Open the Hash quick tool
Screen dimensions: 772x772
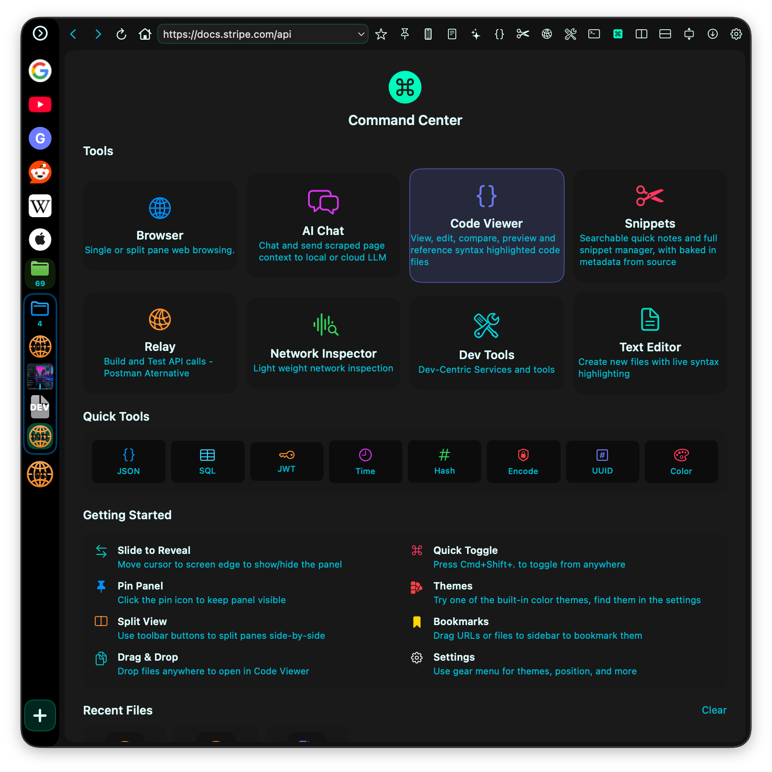pyautogui.click(x=444, y=461)
